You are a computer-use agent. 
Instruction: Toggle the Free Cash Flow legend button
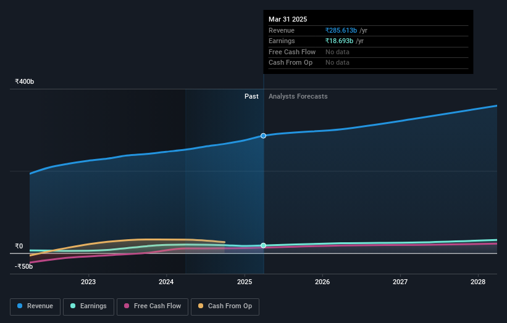[153, 306]
